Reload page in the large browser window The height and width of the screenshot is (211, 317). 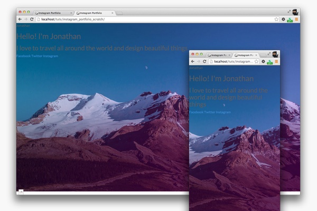coord(32,19)
